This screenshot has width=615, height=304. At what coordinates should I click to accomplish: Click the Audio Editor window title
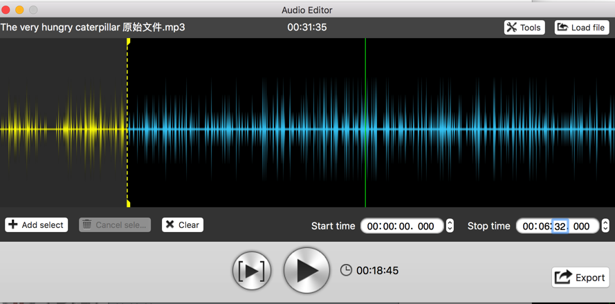(x=307, y=10)
